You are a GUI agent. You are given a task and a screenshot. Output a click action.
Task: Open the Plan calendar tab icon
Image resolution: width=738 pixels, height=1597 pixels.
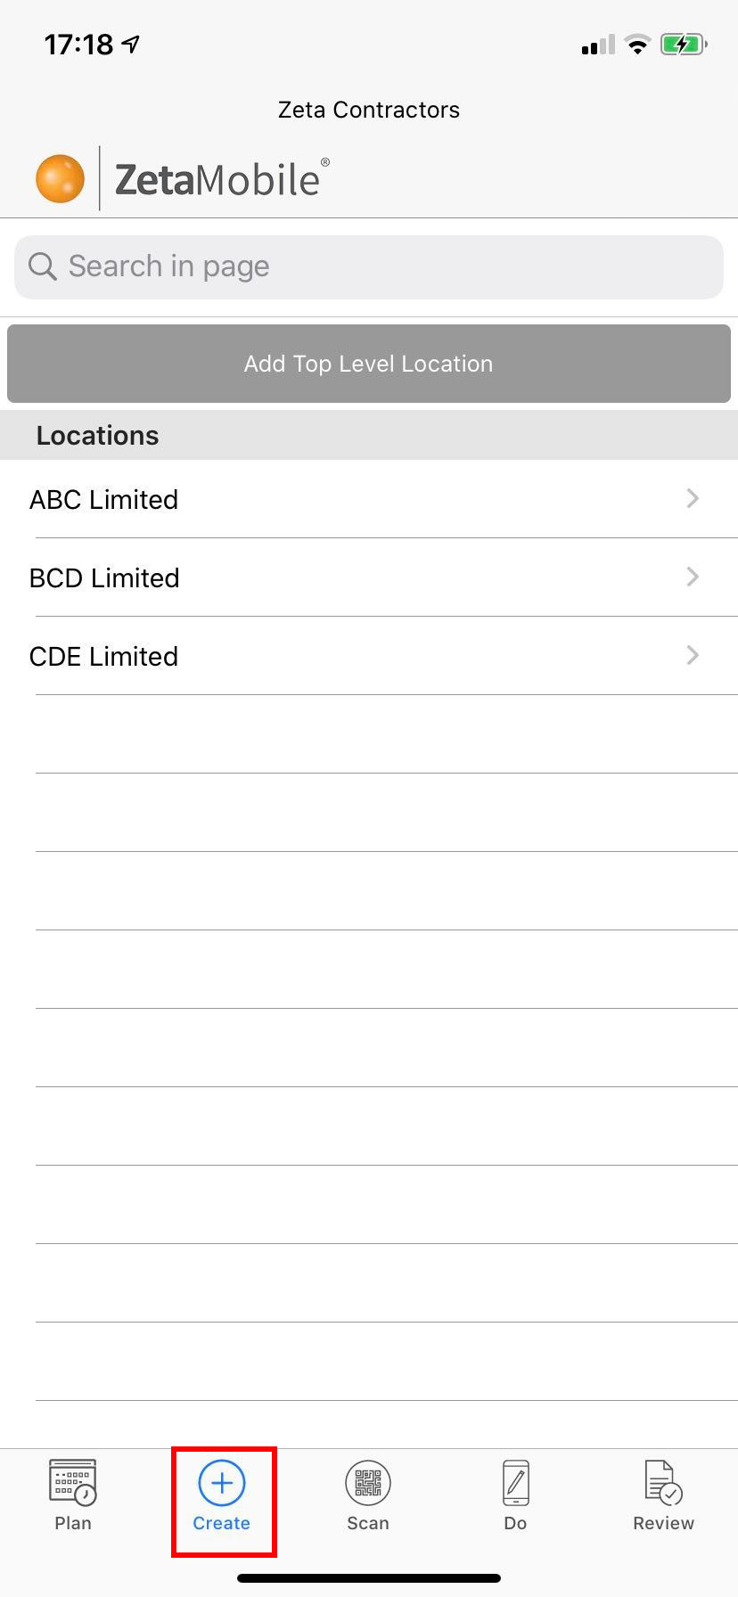click(72, 1483)
